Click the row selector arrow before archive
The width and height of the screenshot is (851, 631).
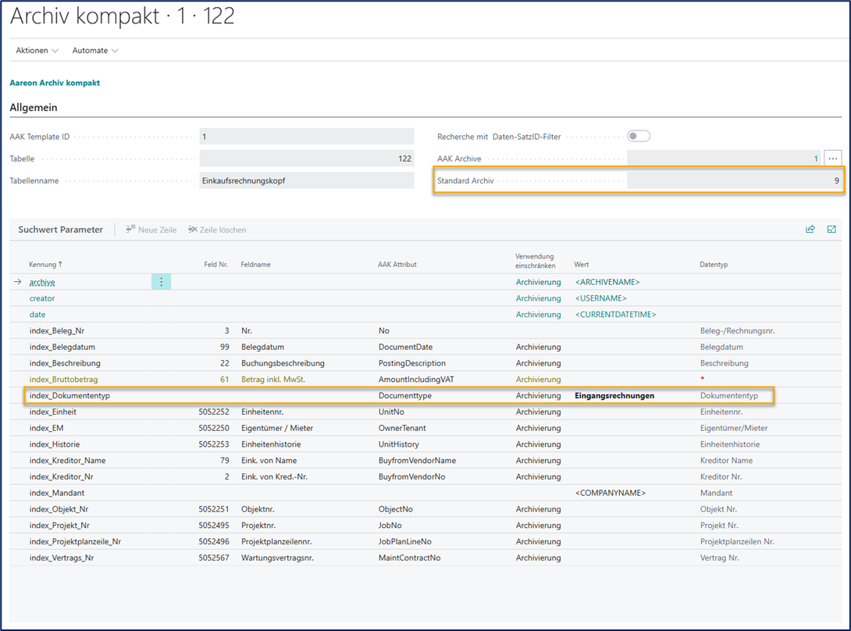[x=17, y=282]
